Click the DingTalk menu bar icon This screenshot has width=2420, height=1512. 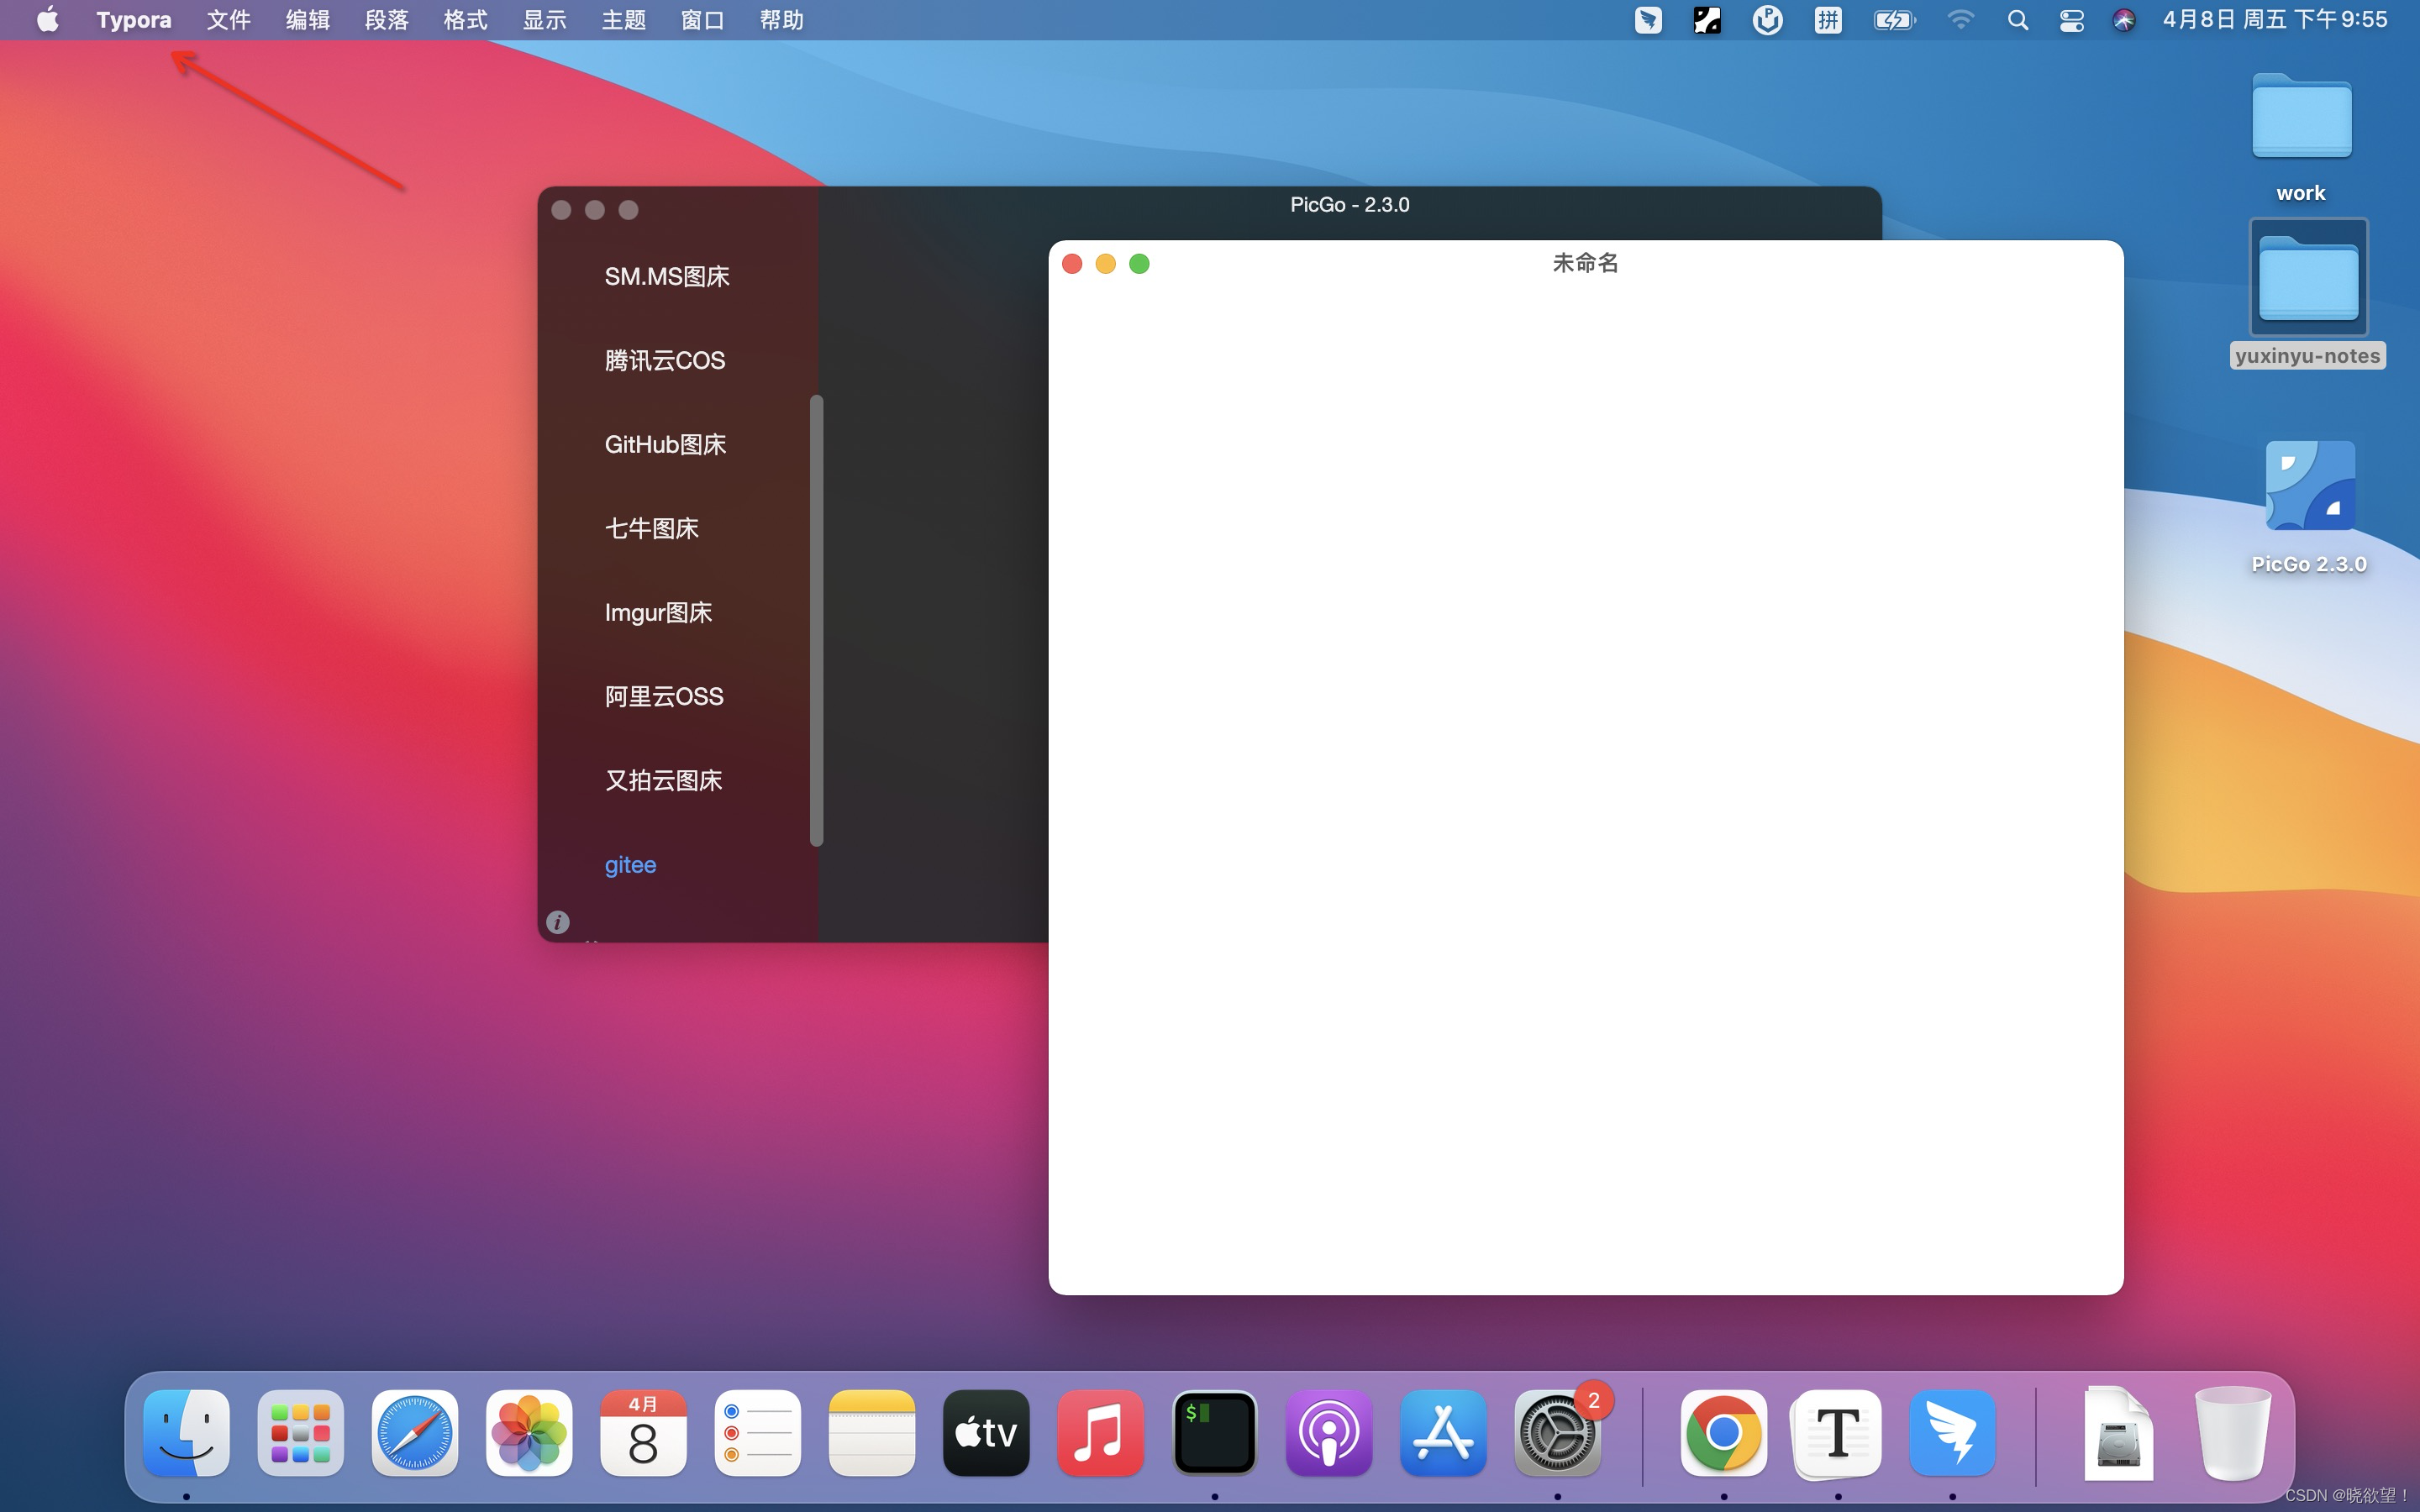[1648, 20]
